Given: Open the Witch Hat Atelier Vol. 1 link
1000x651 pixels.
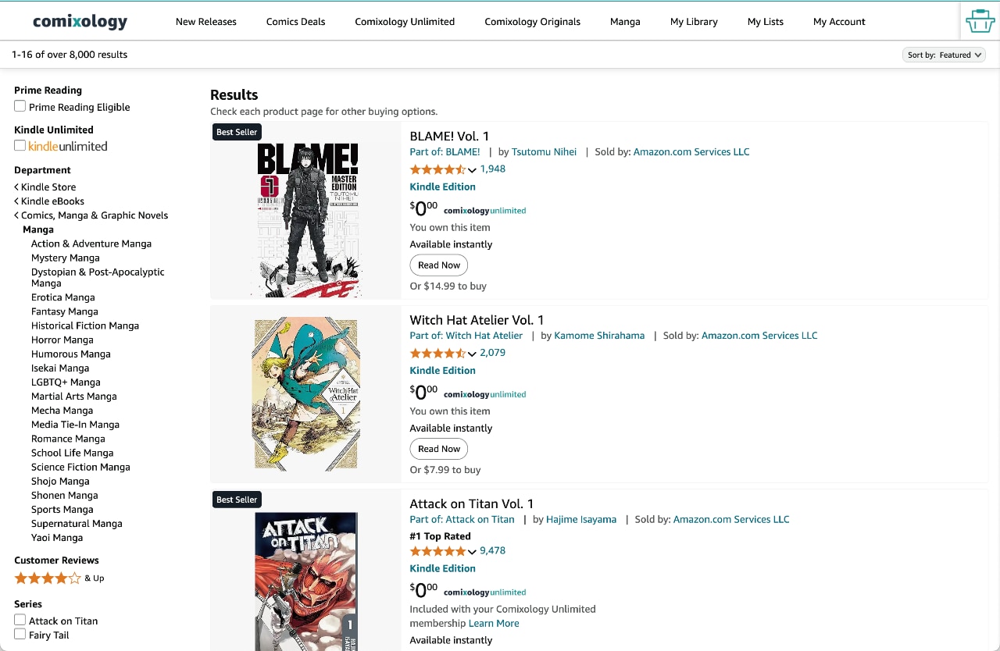Looking at the screenshot, I should click(476, 320).
